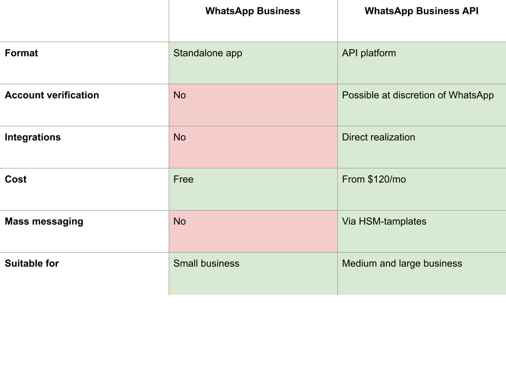
Task: Select the 'API platform' cell
Action: pyautogui.click(x=422, y=63)
